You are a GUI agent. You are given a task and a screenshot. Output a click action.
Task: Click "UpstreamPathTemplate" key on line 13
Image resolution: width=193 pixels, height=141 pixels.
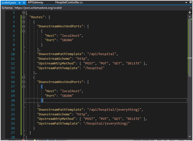(x=58, y=68)
